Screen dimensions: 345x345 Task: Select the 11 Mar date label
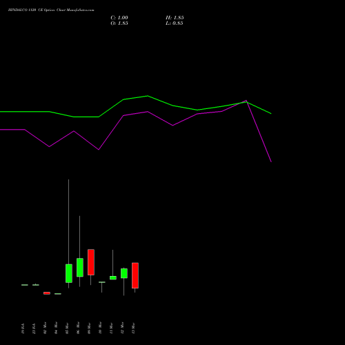(x=111, y=328)
